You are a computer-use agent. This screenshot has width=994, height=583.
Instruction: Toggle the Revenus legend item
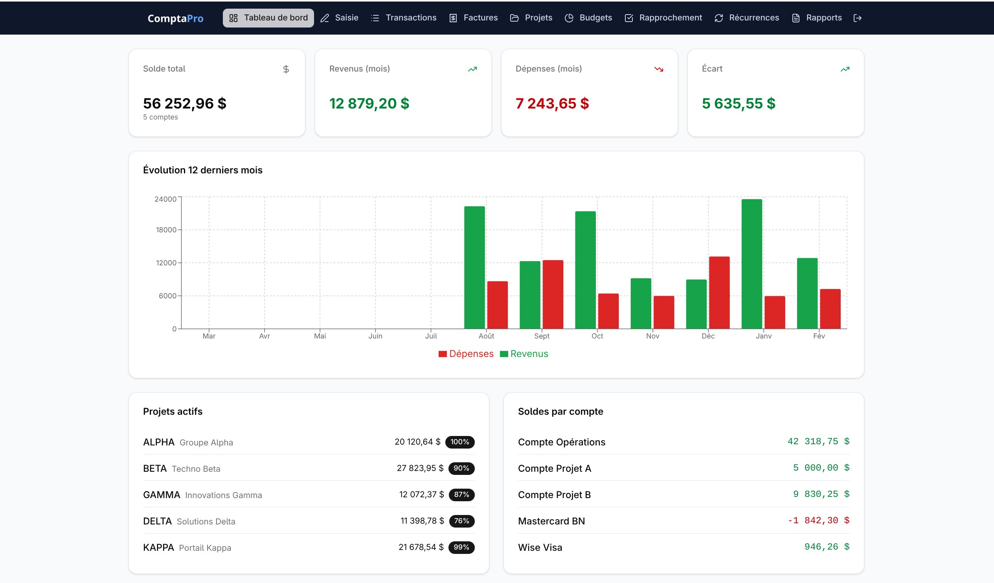click(524, 354)
